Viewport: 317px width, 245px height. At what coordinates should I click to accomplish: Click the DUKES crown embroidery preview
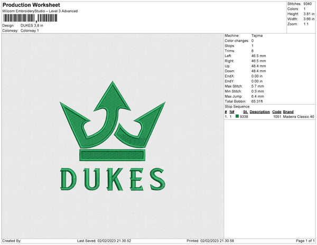(113, 136)
